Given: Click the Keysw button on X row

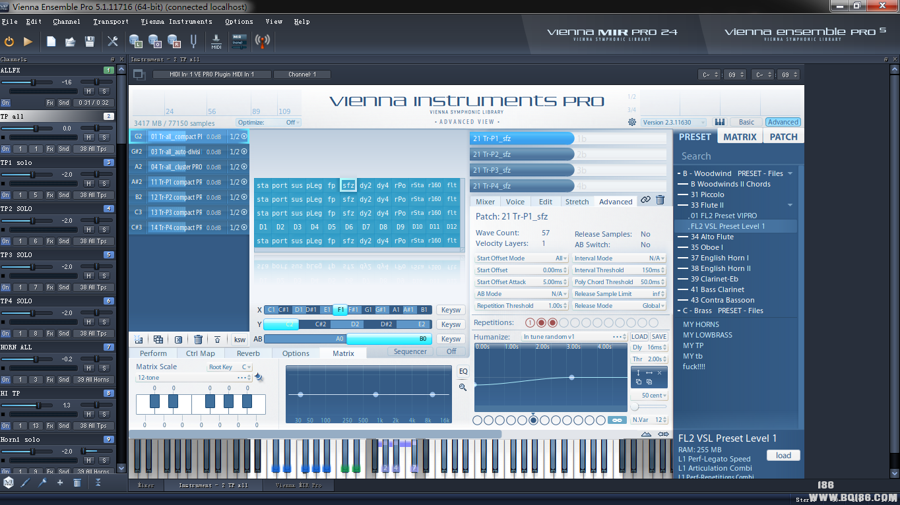Looking at the screenshot, I should click(451, 310).
